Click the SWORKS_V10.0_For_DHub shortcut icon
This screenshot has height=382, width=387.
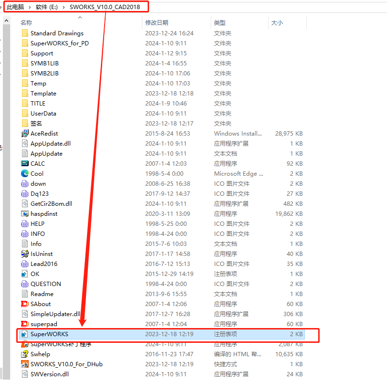pyautogui.click(x=25, y=364)
